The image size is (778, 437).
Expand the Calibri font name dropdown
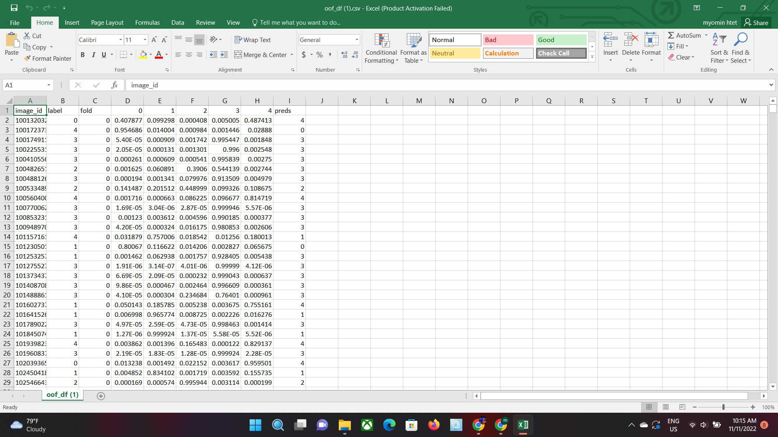(120, 40)
